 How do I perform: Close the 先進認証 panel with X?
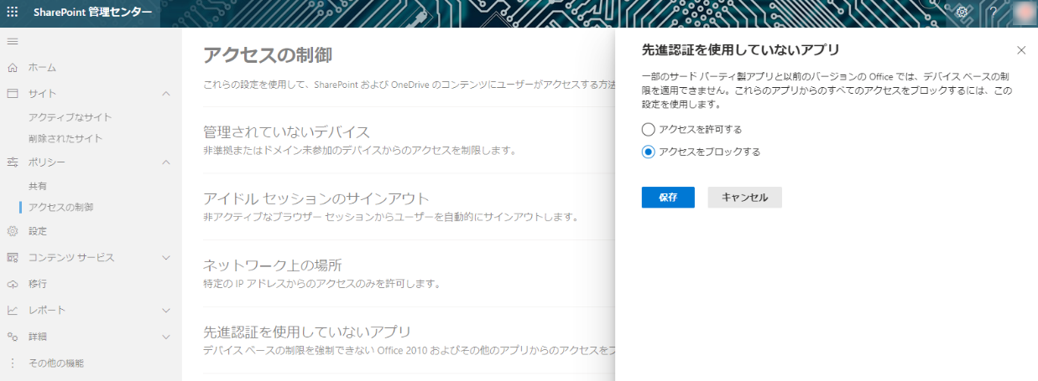[1021, 50]
